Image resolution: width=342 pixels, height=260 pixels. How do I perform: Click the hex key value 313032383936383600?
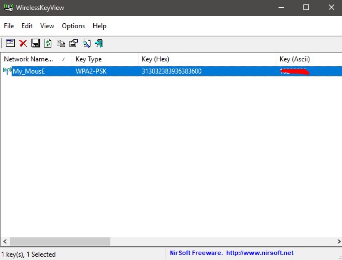tap(172, 71)
